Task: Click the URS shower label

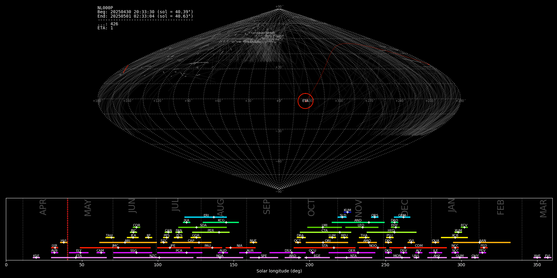Action: pyautogui.click(x=416, y=256)
